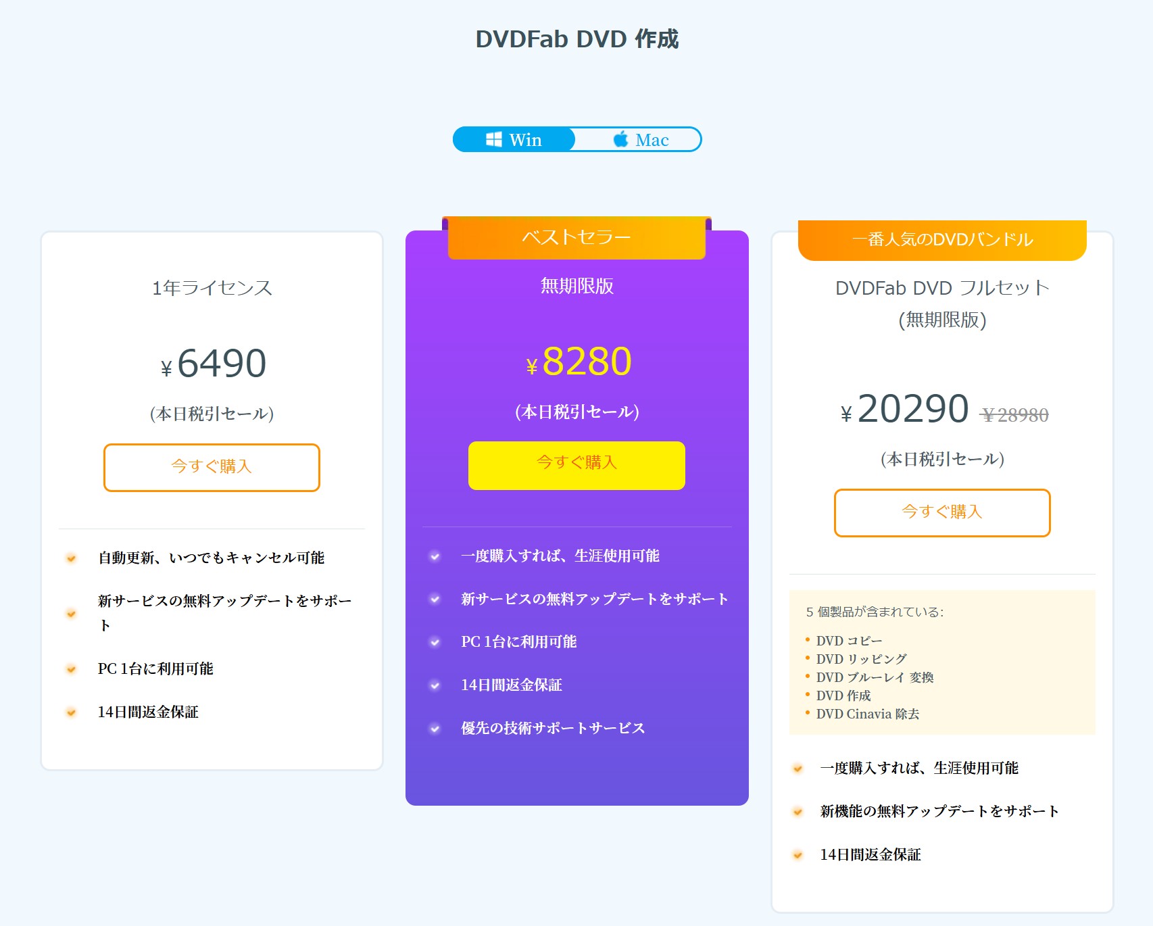Viewport: 1153px width, 926px height.
Task: Click checkmark beside 14日間返金保証 in purple card
Action: click(x=435, y=685)
